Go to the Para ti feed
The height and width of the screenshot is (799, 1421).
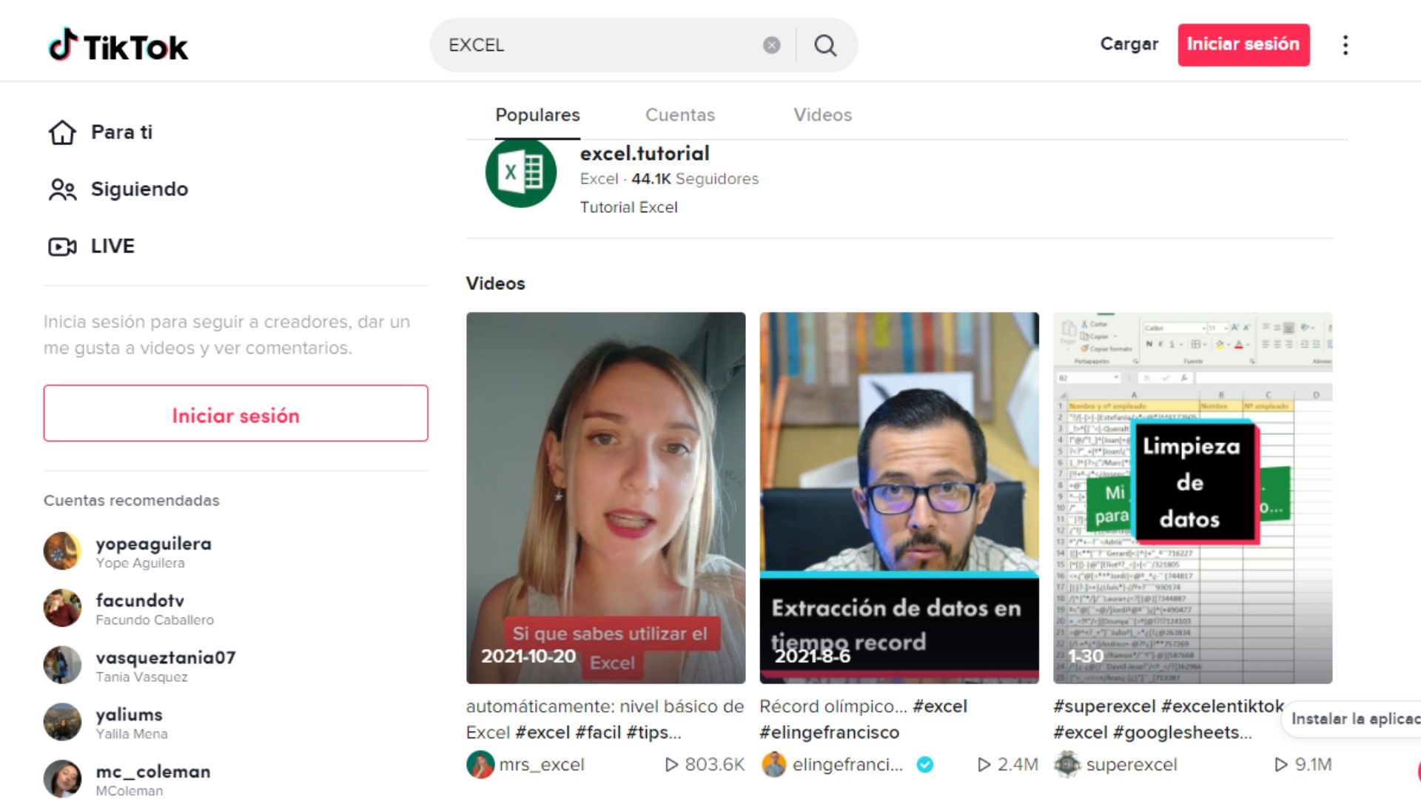point(121,132)
